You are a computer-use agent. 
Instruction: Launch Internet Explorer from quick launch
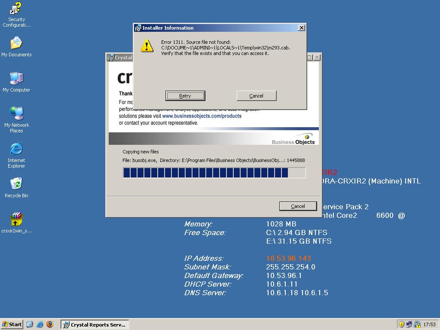pos(40,324)
